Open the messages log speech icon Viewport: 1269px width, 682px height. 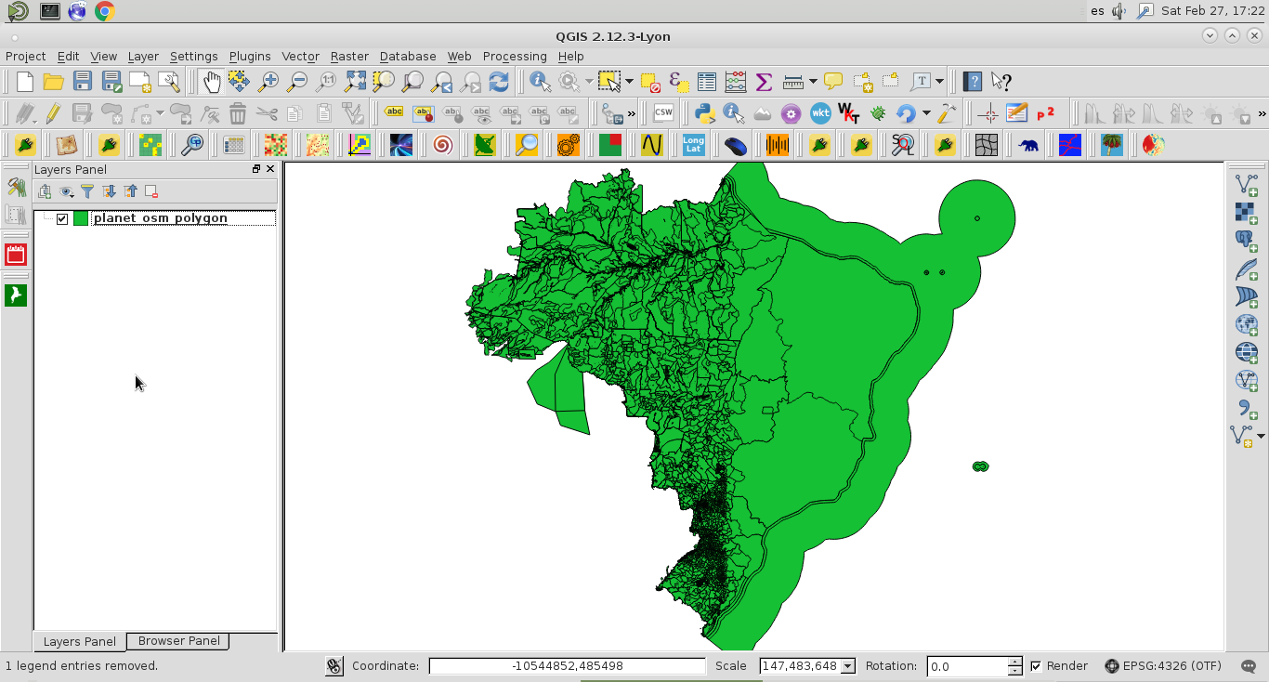coord(1249,666)
